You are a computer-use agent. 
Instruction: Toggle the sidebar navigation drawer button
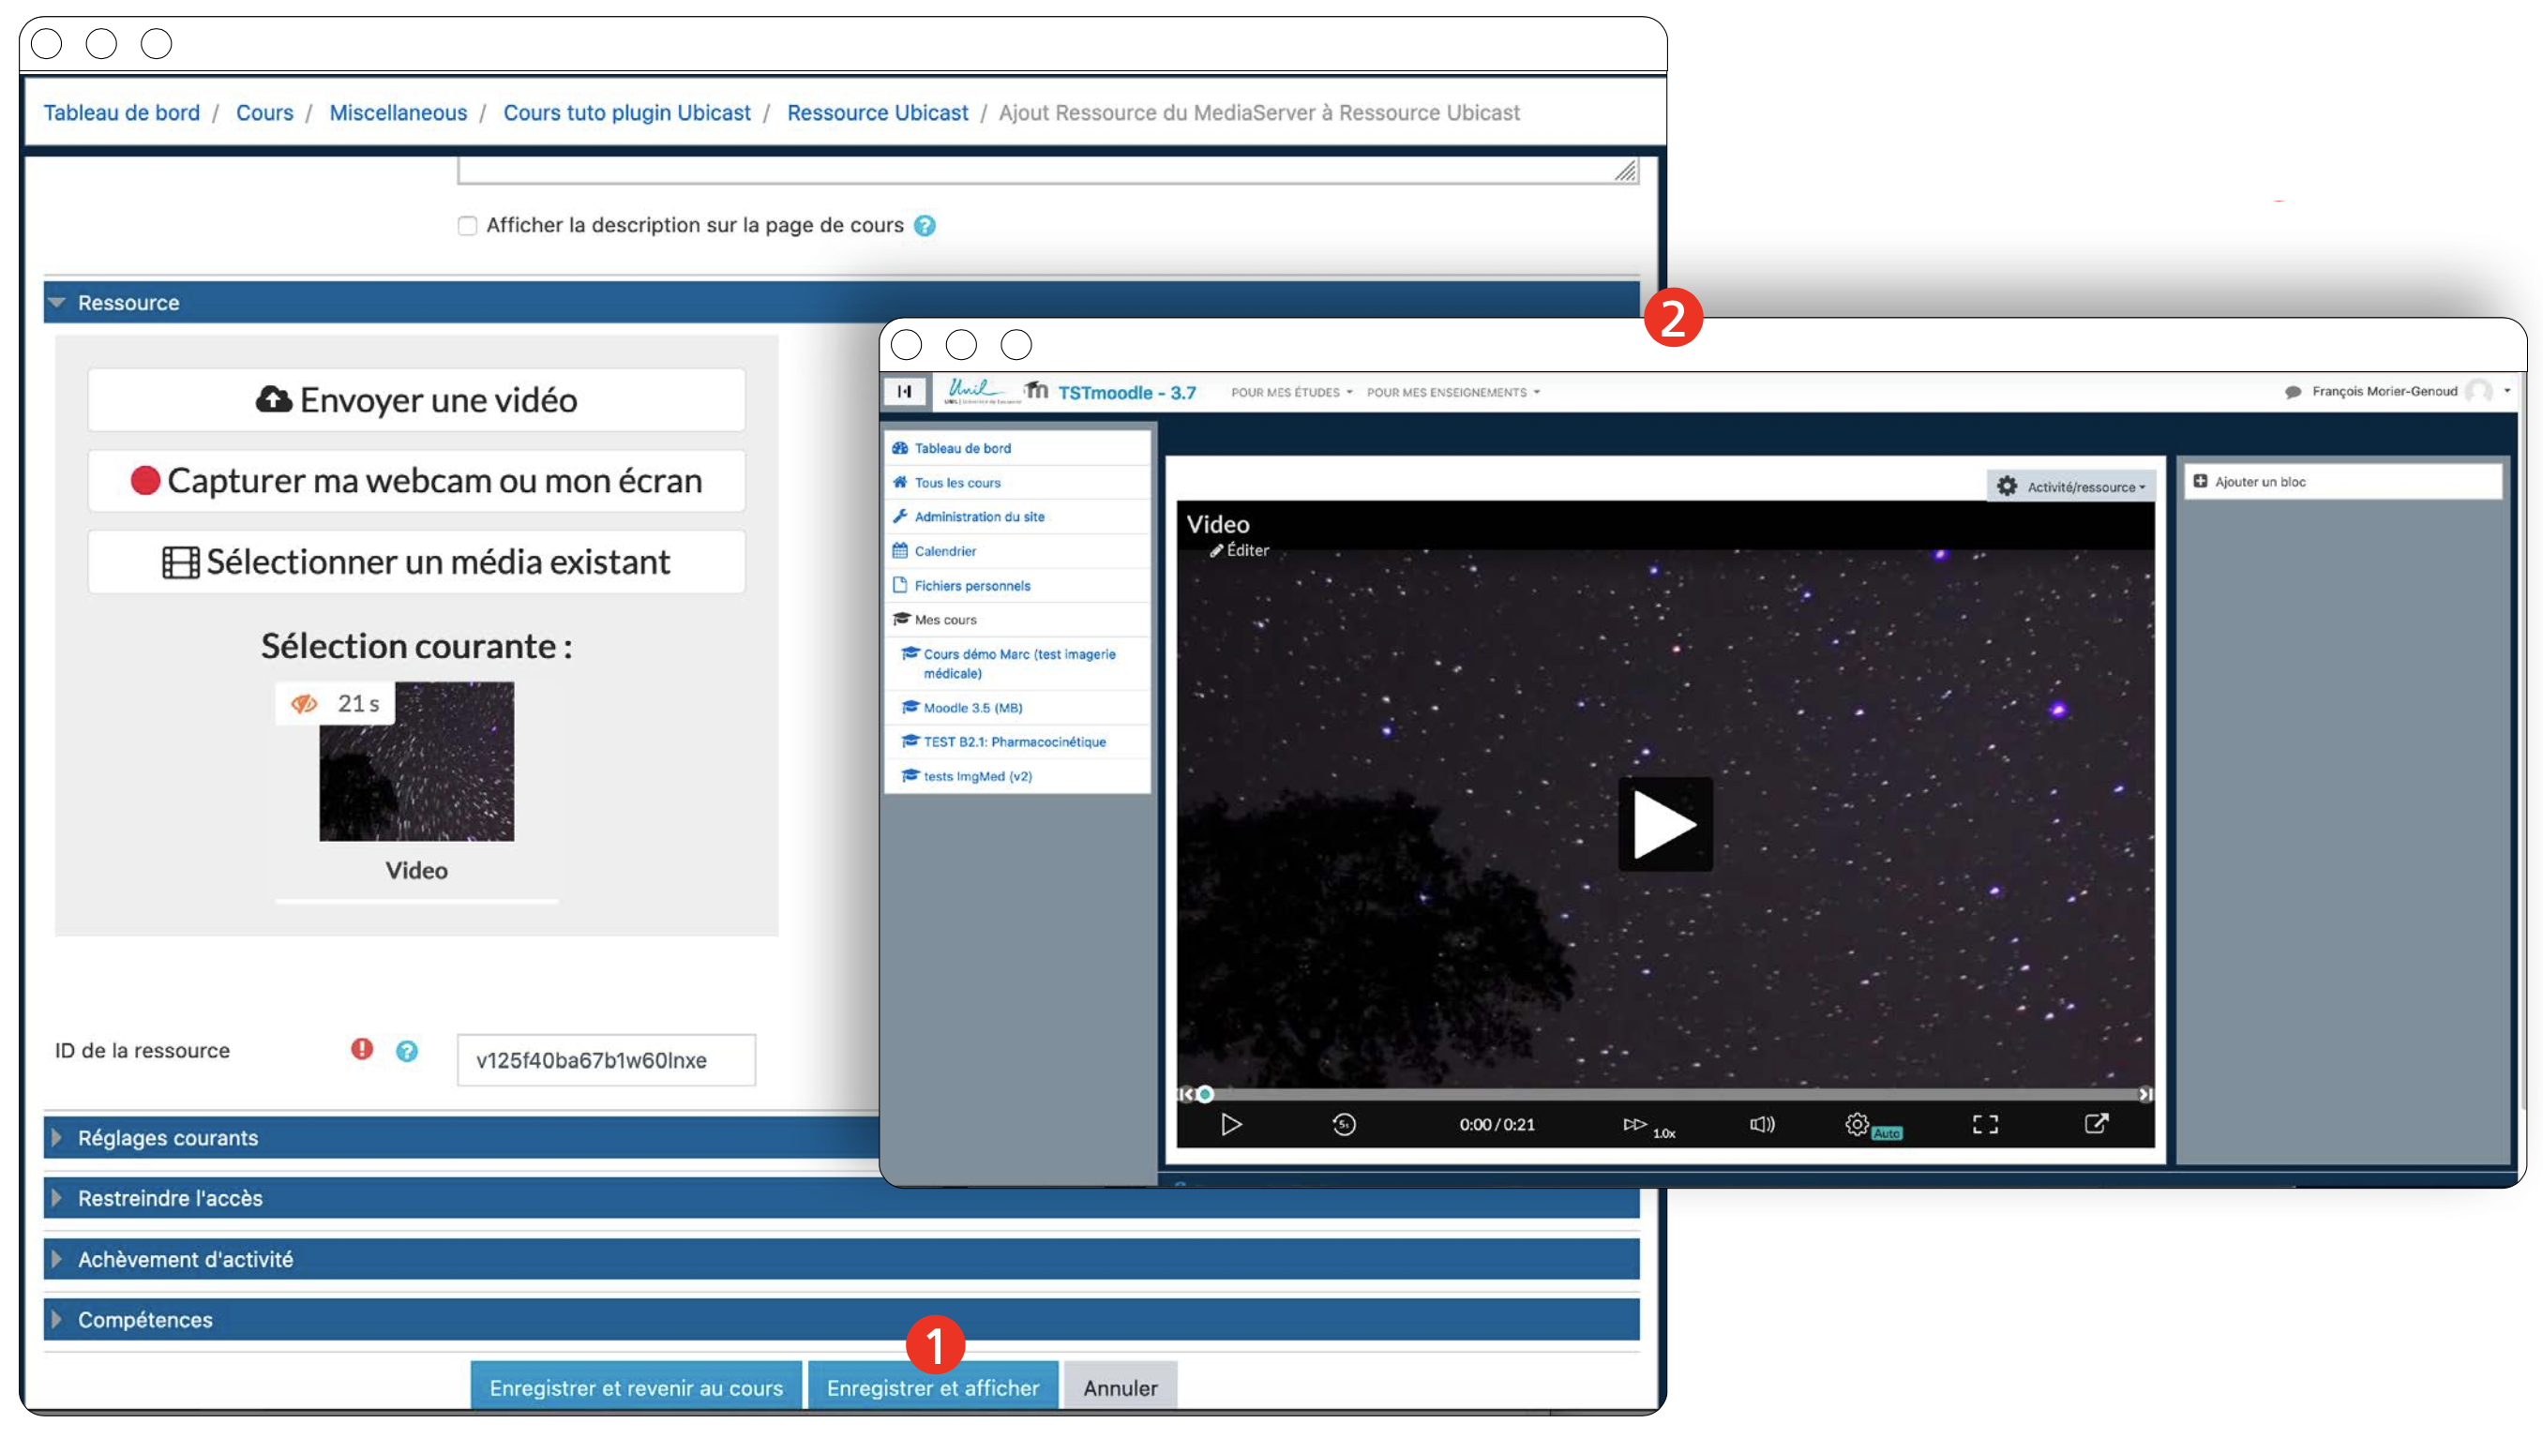(x=904, y=391)
